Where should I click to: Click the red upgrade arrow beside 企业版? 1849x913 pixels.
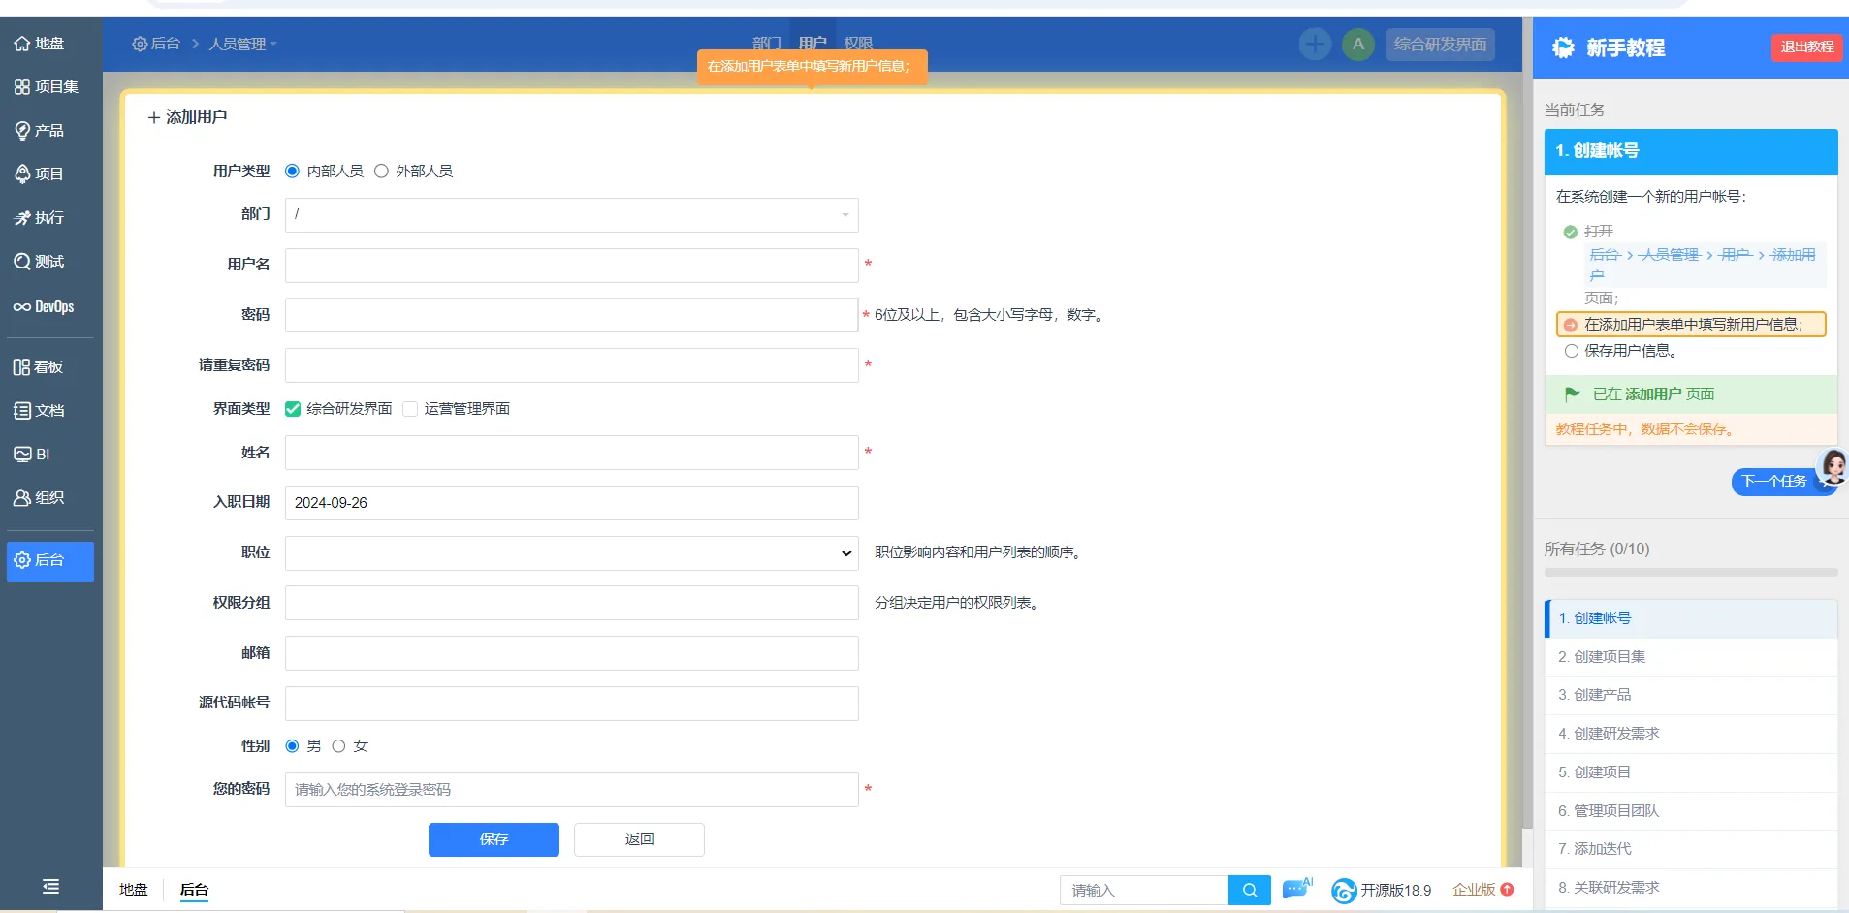point(1507,890)
